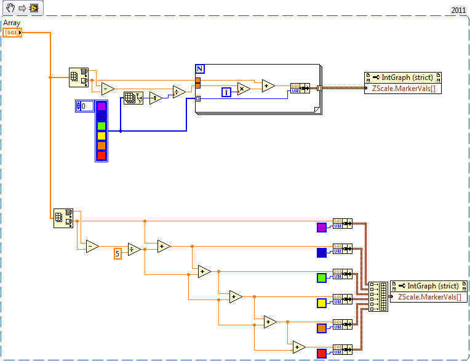470x361 pixels.
Task: Click the fourth Add node in the chain
Action: click(270, 322)
